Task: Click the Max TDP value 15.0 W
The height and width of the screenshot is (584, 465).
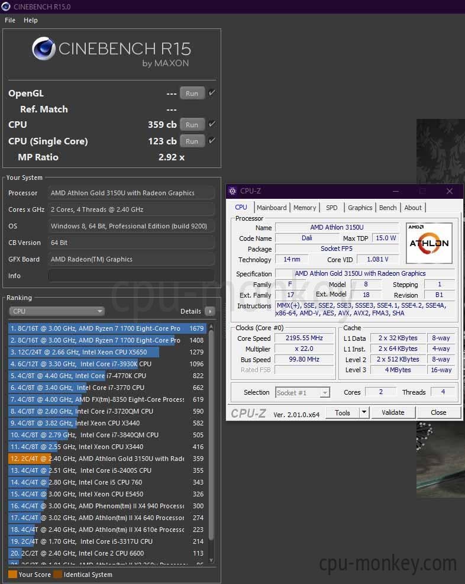Action: click(x=385, y=238)
